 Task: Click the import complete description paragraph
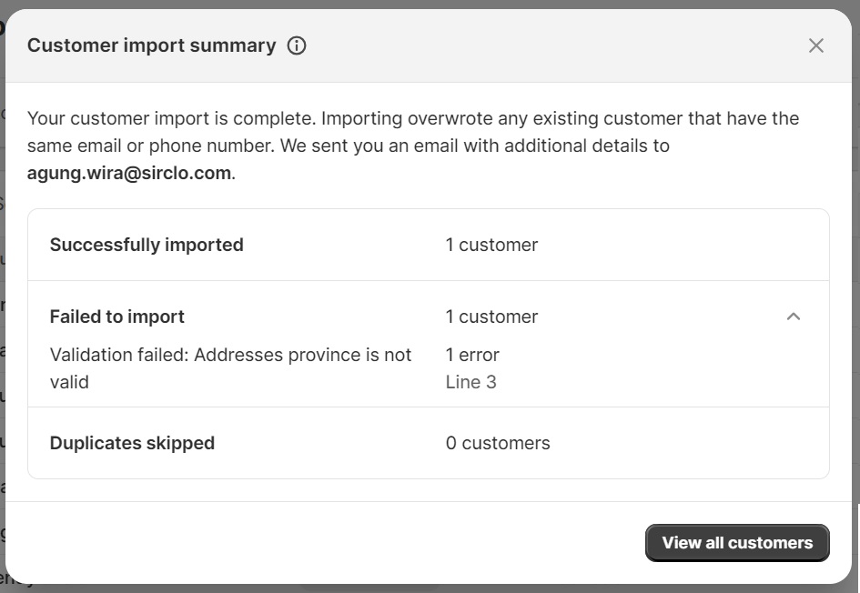click(x=413, y=146)
